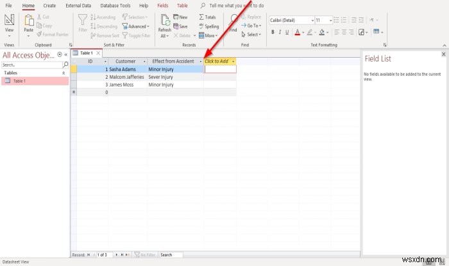Viewport: 449px width, 266px height.
Task: Open Database Tools tab
Action: (115, 5)
